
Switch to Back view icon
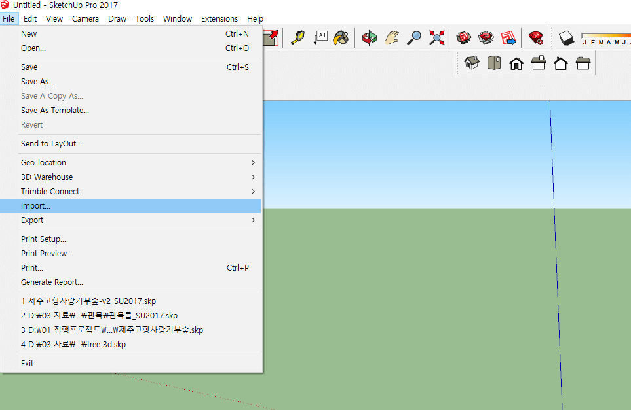click(561, 63)
